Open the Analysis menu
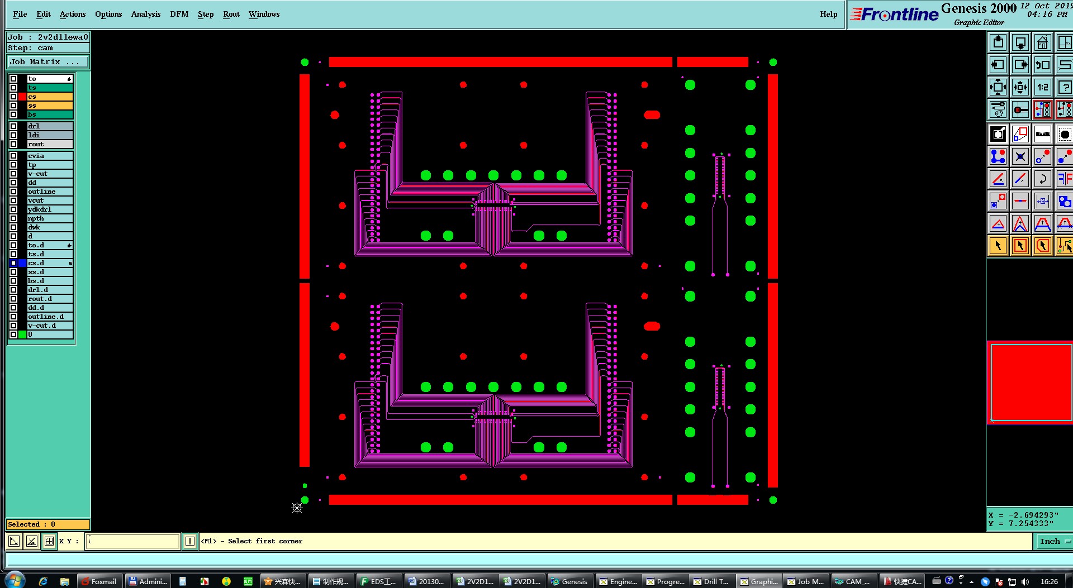The height and width of the screenshot is (588, 1073). click(146, 14)
